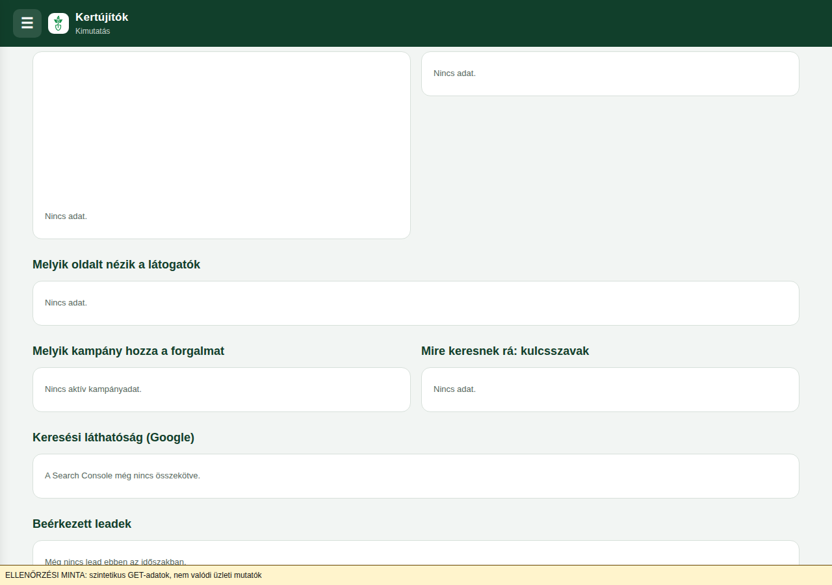Click the Kertújítók plant logo
Image resolution: width=832 pixels, height=585 pixels.
[x=58, y=23]
